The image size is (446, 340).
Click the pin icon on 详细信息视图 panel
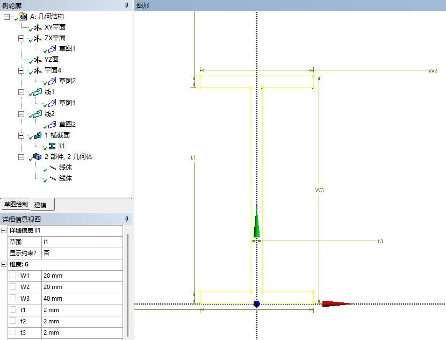pyautogui.click(x=127, y=219)
